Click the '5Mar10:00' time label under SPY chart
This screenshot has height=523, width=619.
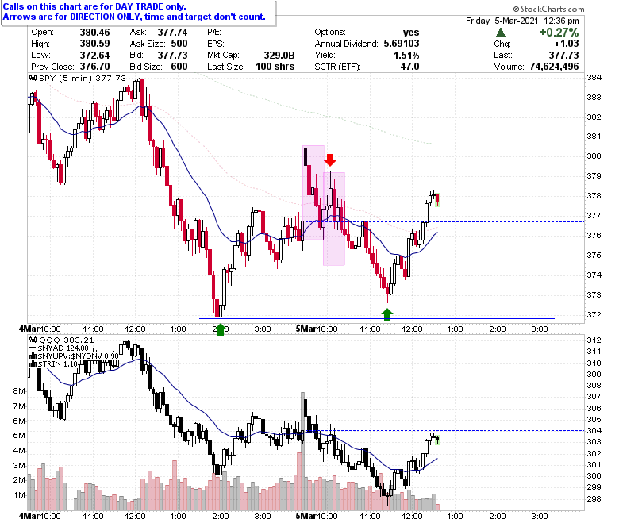(x=317, y=329)
